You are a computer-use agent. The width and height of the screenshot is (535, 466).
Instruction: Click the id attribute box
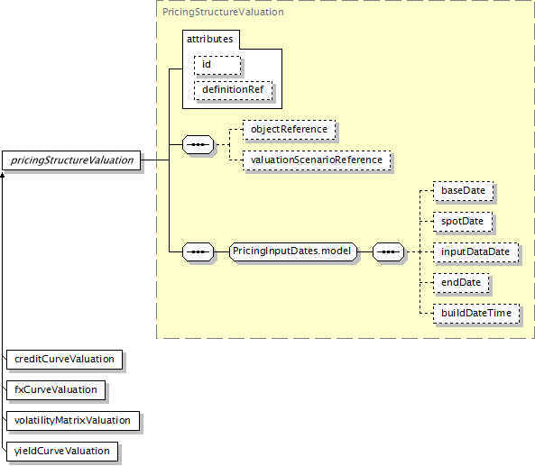tap(217, 65)
